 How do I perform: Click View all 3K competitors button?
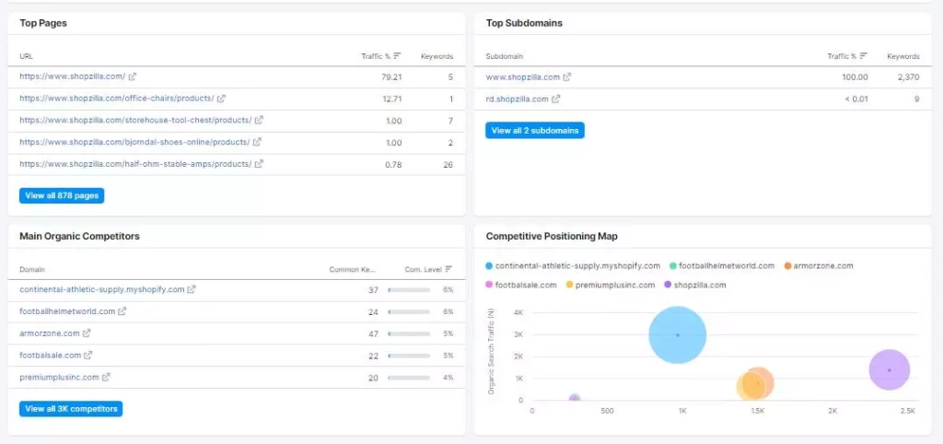point(71,409)
